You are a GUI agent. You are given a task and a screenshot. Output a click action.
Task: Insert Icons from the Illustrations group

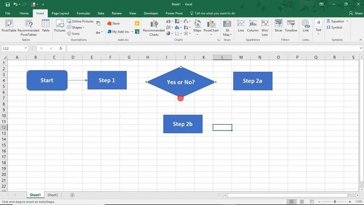tap(73, 34)
